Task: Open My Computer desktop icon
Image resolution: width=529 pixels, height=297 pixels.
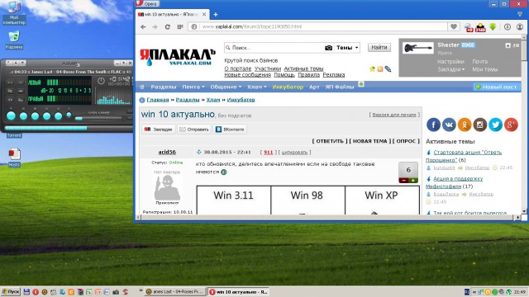Action: 14,13
